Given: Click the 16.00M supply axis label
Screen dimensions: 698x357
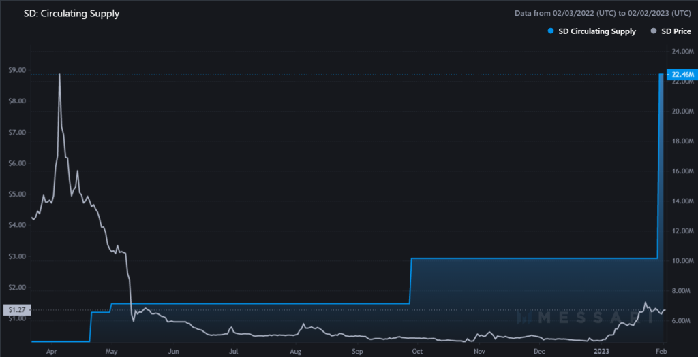Looking at the screenshot, I should click(x=683, y=171).
